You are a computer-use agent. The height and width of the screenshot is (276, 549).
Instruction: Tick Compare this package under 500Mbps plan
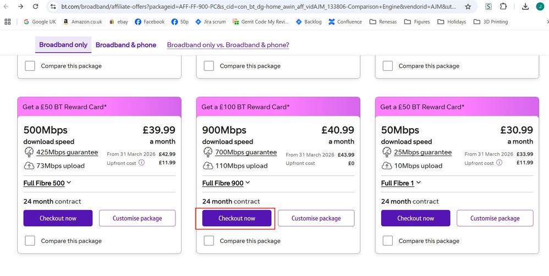(x=30, y=240)
